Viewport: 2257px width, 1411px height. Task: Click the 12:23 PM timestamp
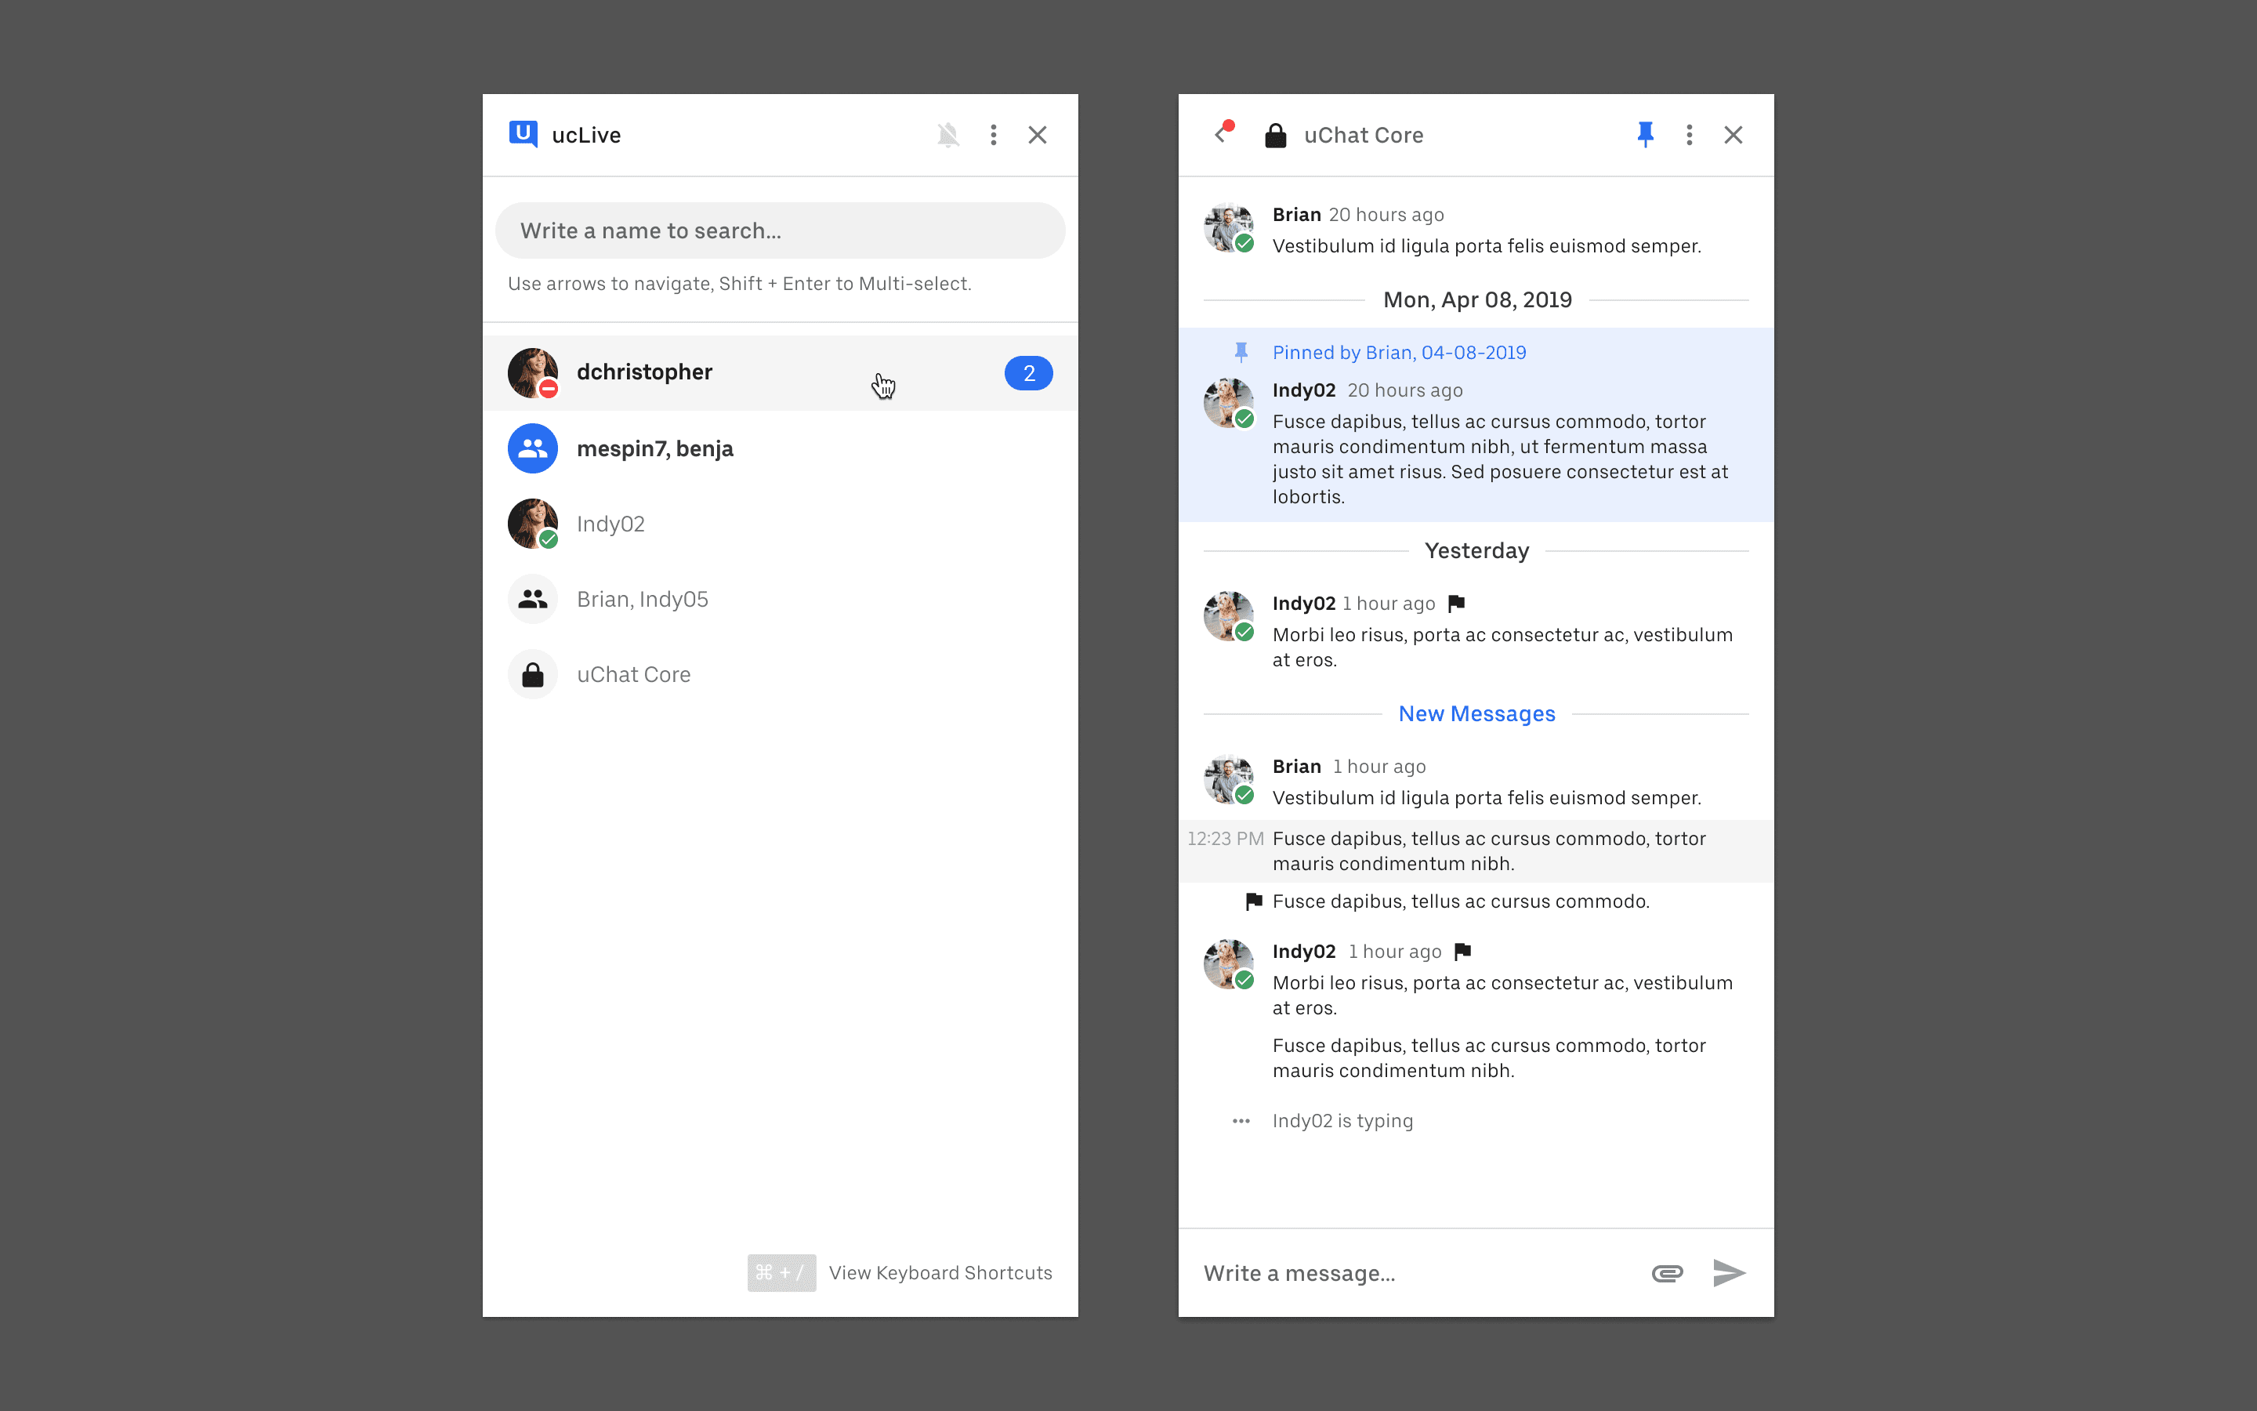tap(1226, 839)
